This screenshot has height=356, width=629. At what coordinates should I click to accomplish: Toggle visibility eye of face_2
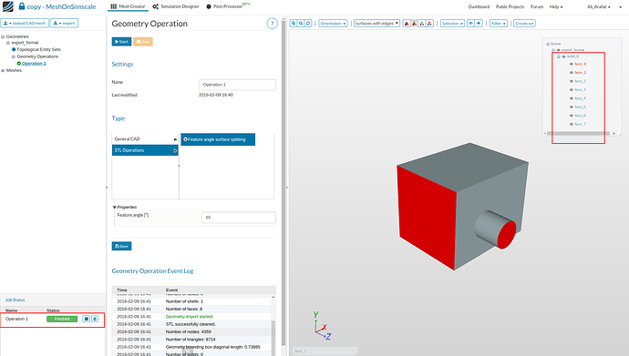tap(572, 81)
